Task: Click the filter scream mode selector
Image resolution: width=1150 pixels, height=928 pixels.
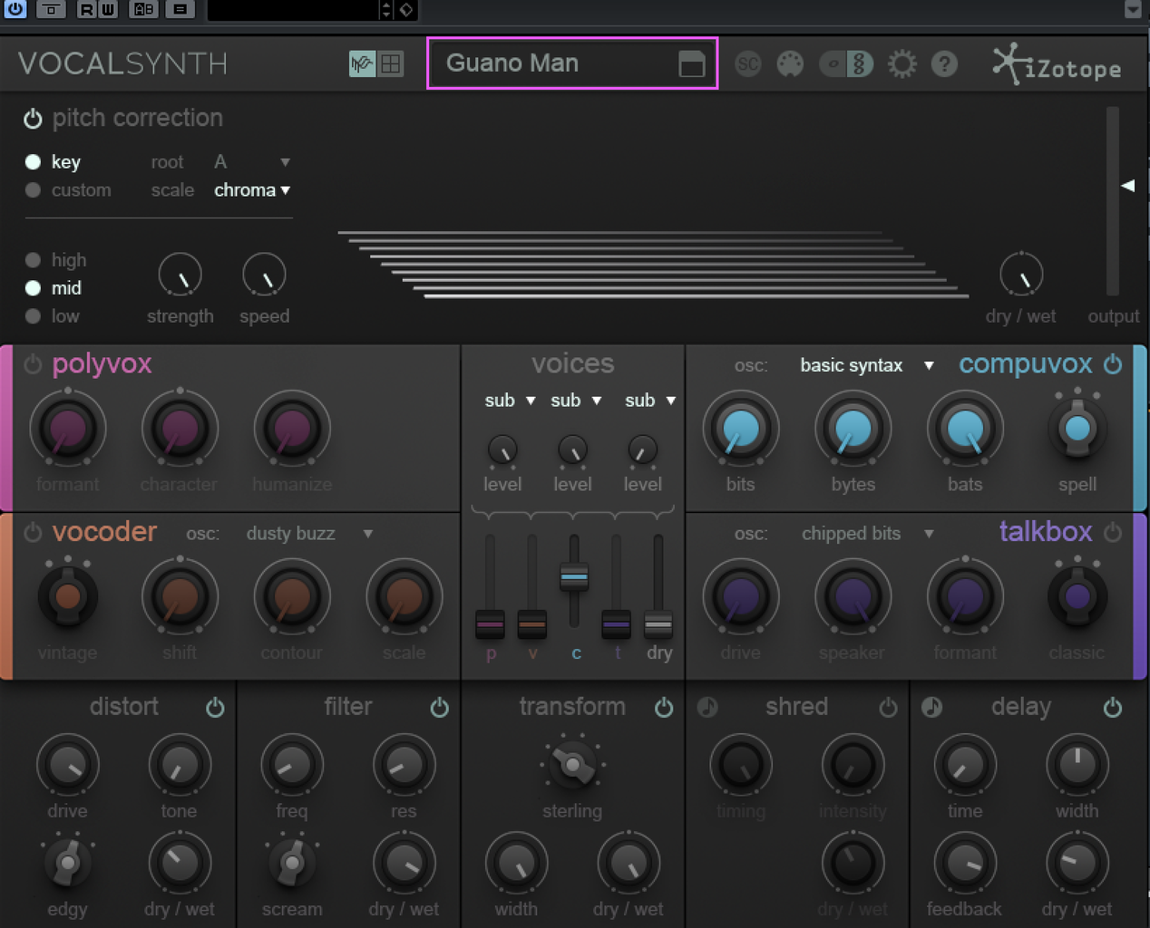Action: [292, 863]
